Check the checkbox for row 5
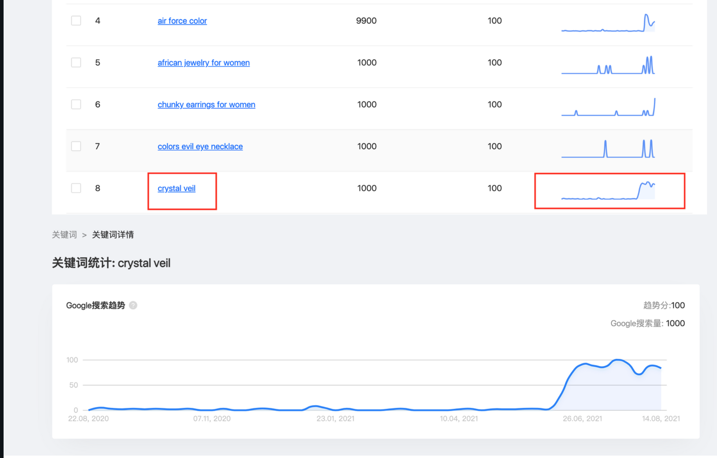717x458 pixels. click(x=76, y=62)
